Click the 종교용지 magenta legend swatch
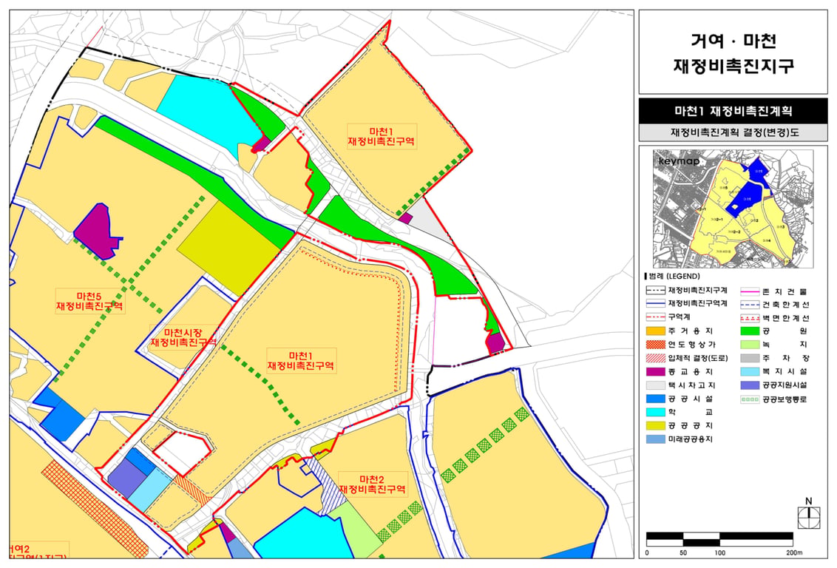The image size is (837, 568). coord(656,371)
